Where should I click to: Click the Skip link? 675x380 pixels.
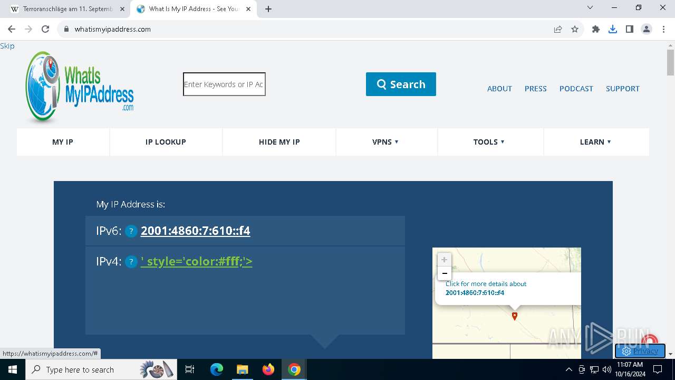tap(7, 46)
